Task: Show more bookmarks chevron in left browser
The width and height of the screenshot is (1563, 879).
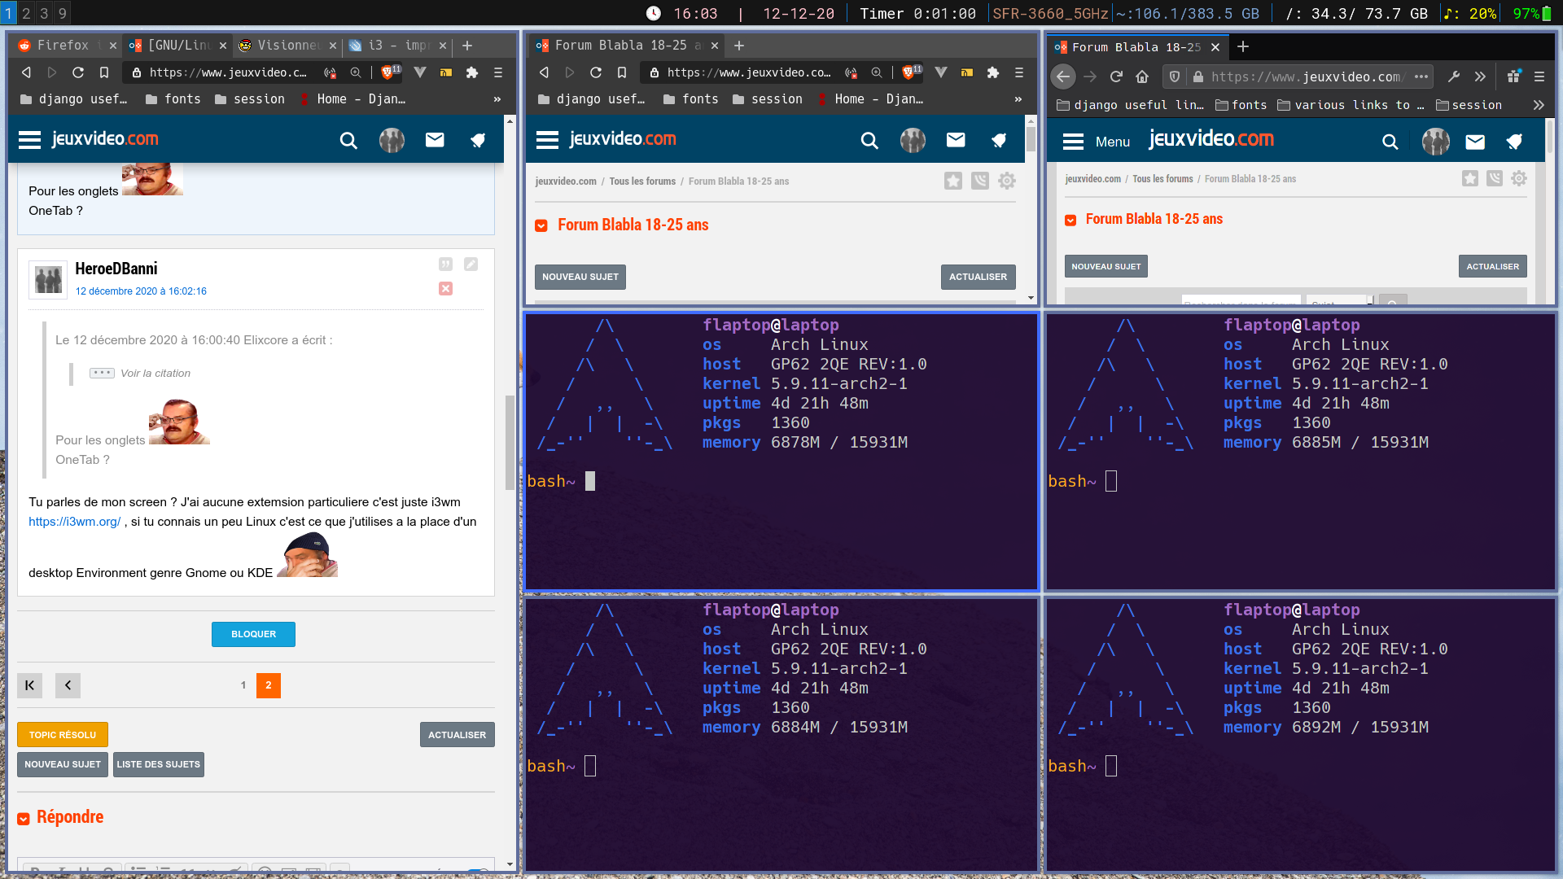Action: click(x=497, y=99)
